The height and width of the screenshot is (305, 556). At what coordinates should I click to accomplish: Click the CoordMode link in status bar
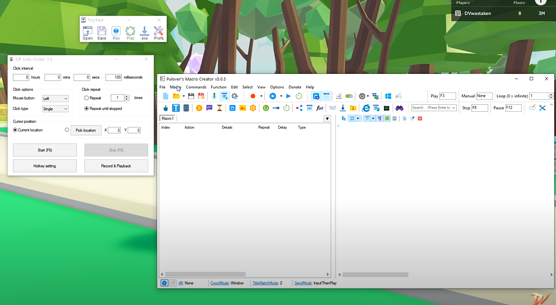coord(219,283)
